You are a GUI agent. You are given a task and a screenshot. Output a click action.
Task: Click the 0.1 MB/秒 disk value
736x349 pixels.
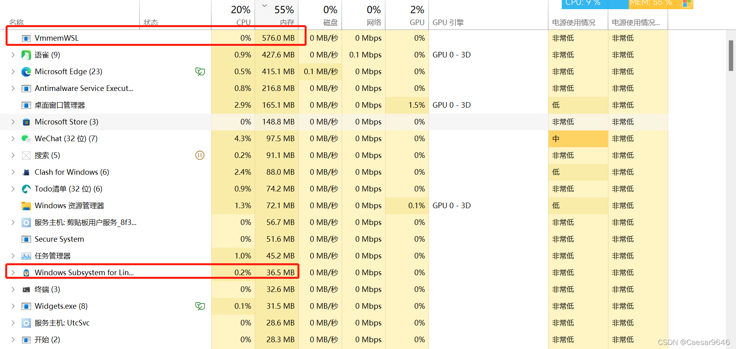point(321,71)
